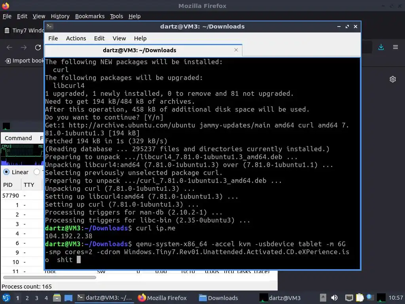The height and width of the screenshot is (304, 405).
Task: Open the terminal's Help menu
Action: coord(140,38)
